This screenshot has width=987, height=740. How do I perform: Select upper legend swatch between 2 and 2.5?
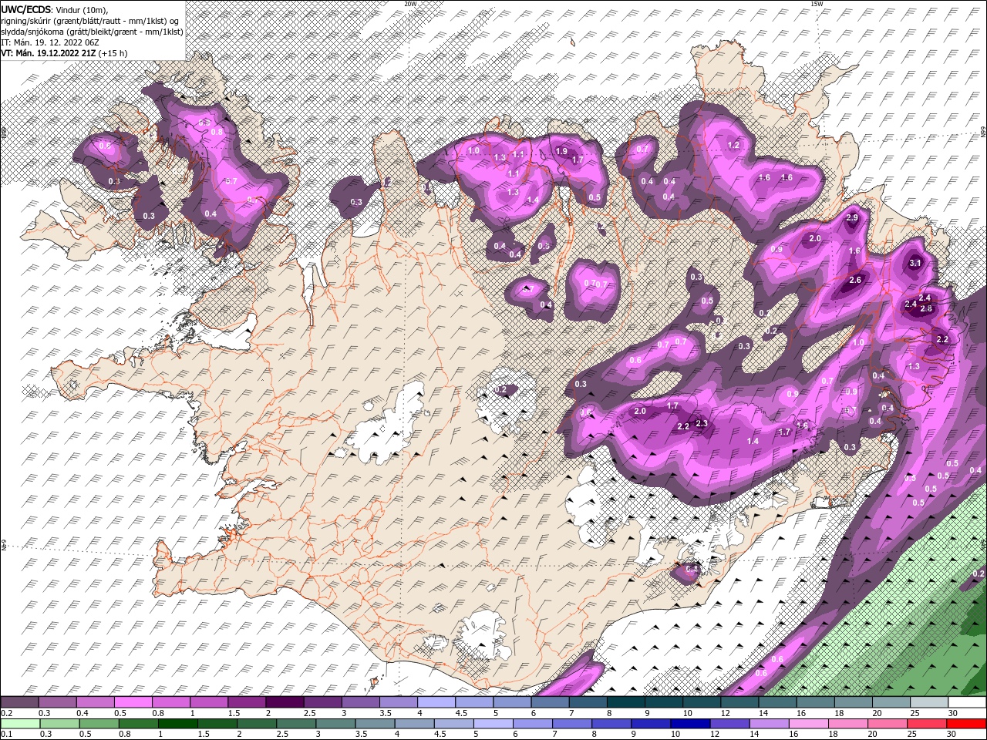(285, 702)
